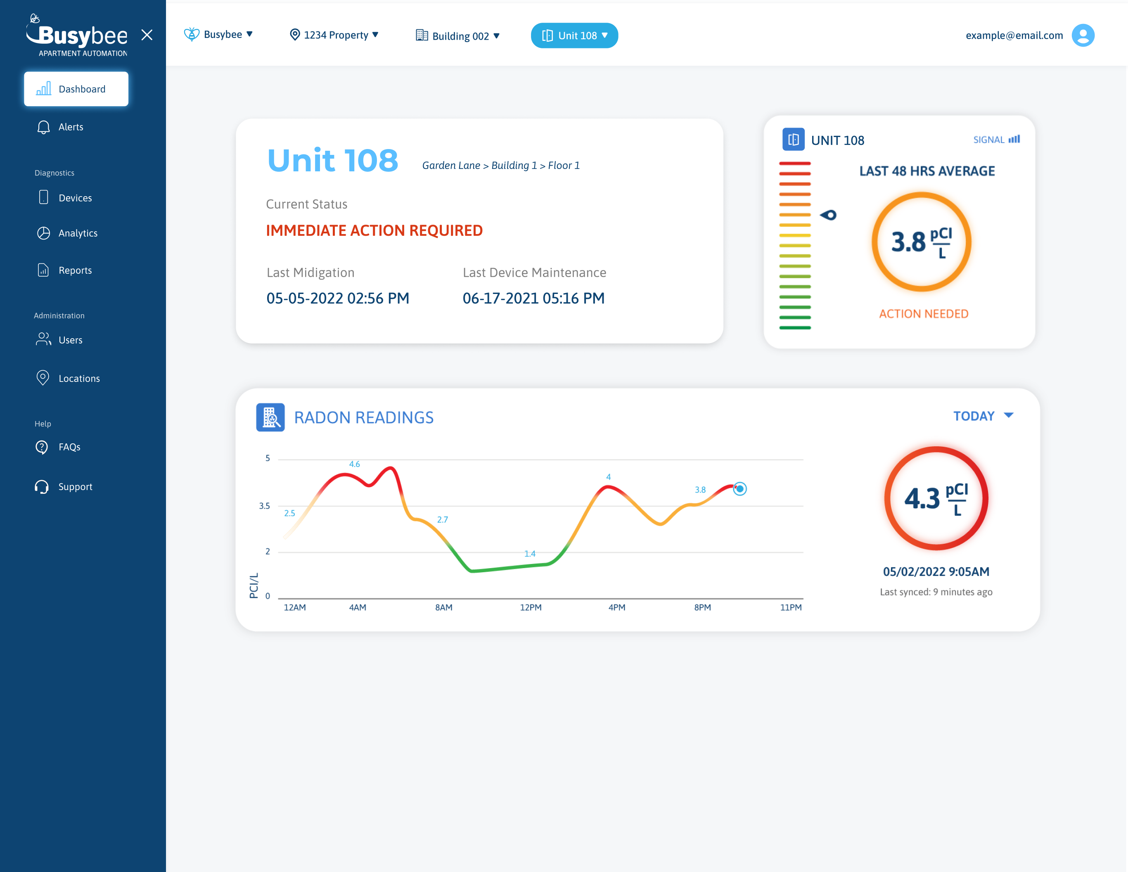Click last mitigation date 05-05-2022 02:56 PM
The width and height of the screenshot is (1128, 872).
pyautogui.click(x=338, y=298)
